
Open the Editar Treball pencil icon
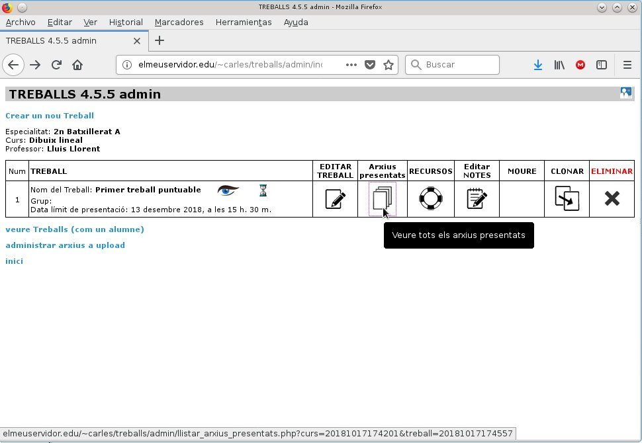(x=336, y=199)
